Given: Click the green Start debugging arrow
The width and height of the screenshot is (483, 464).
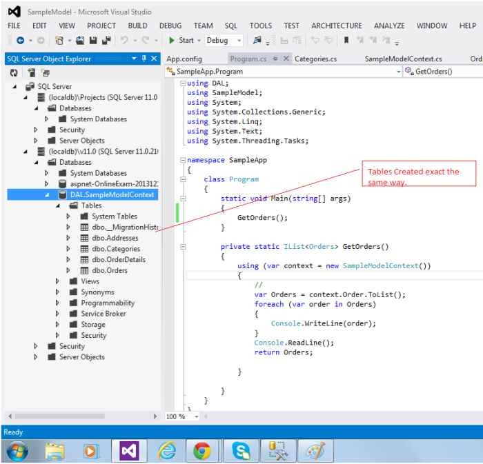Looking at the screenshot, I should (172, 41).
